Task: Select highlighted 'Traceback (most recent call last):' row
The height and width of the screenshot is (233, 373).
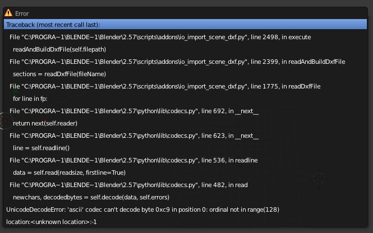Action: pyautogui.click(x=185, y=25)
